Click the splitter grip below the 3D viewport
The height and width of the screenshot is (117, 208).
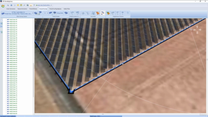pos(103,114)
